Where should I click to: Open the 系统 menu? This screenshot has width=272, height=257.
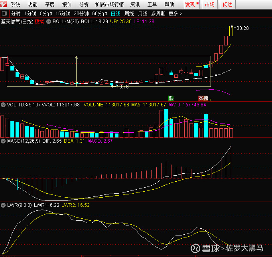click(15, 4)
